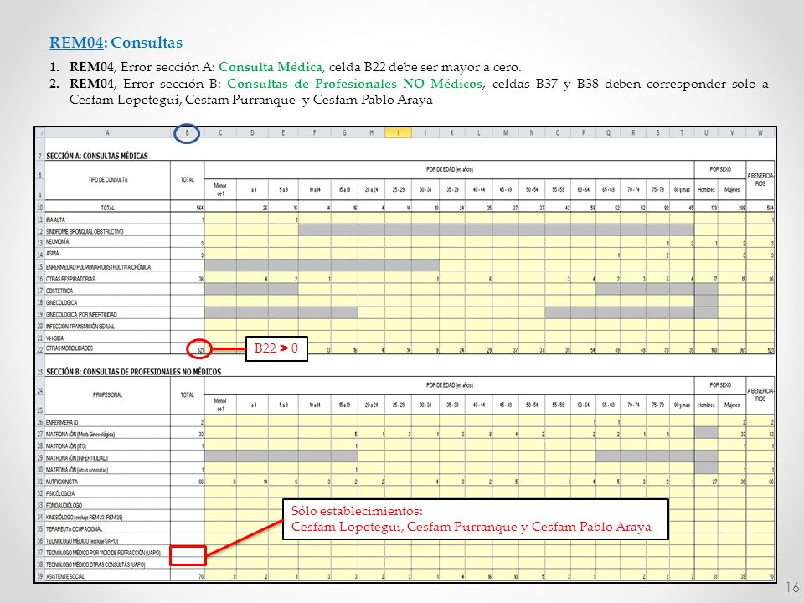Screen dimensions: 804x603
Task: Select the 'ENFERMERA/O' row label
Action: click(62, 422)
